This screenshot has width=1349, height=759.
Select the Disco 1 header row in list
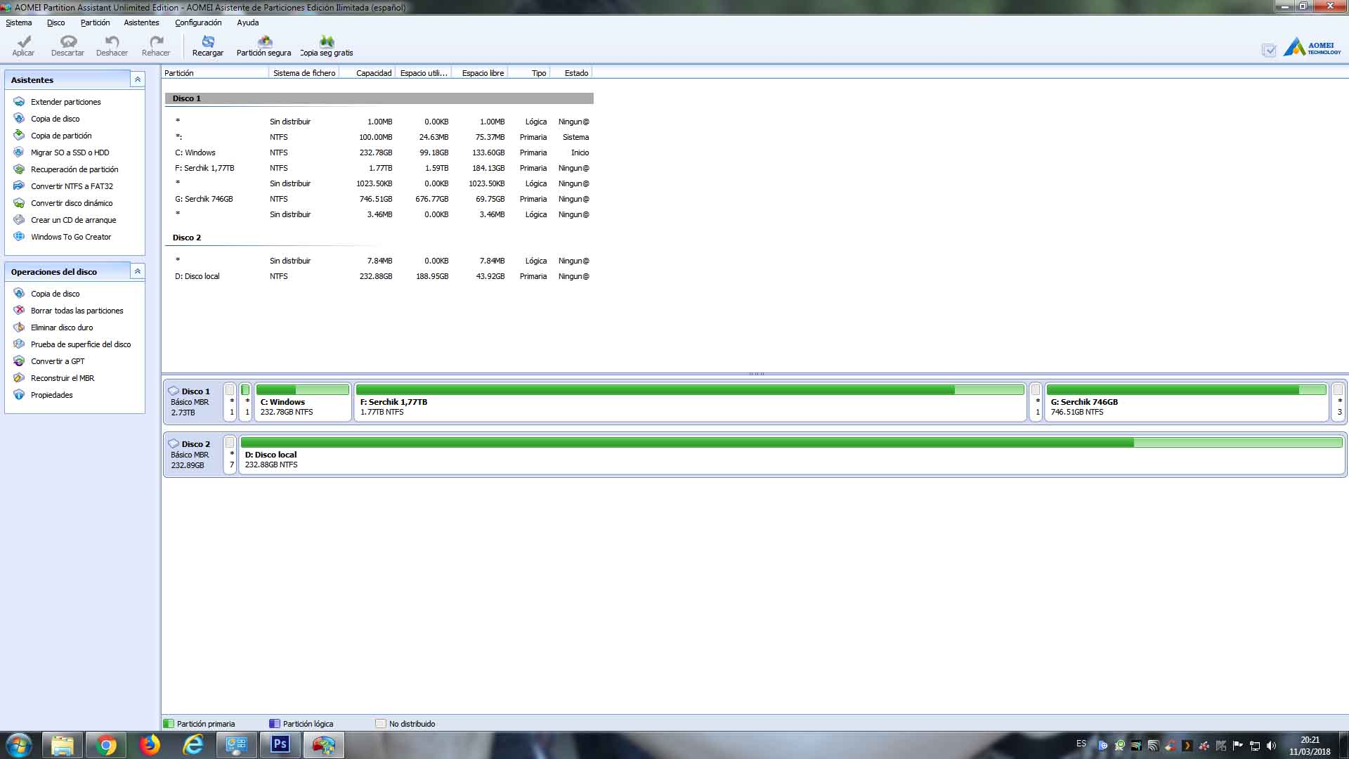(379, 98)
